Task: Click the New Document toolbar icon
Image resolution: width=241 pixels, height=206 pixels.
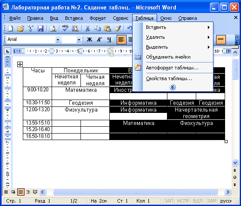Action: [x=11, y=28]
